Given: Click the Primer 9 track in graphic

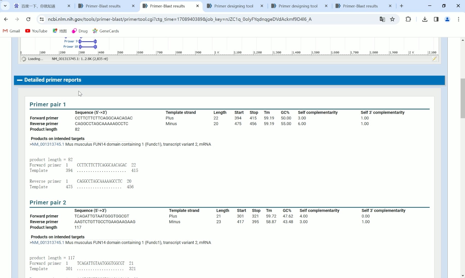Looking at the screenshot, I should [x=88, y=41].
